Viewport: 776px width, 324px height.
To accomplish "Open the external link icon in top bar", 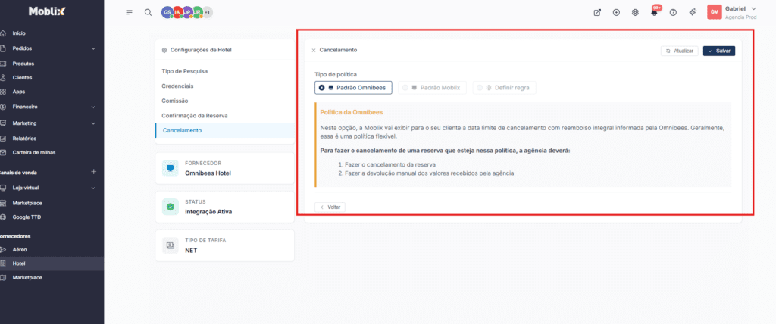I will 597,12.
